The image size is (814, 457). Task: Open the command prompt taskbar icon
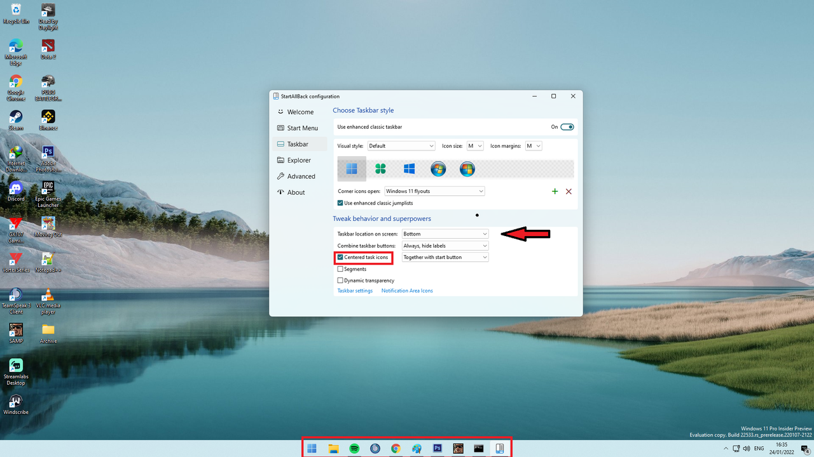(479, 448)
